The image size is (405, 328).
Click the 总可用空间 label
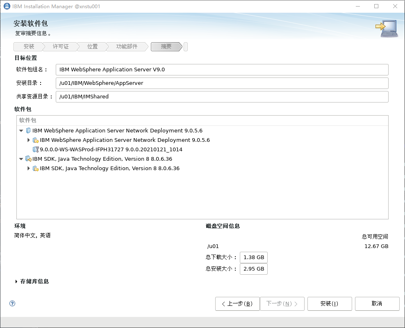coord(375,237)
